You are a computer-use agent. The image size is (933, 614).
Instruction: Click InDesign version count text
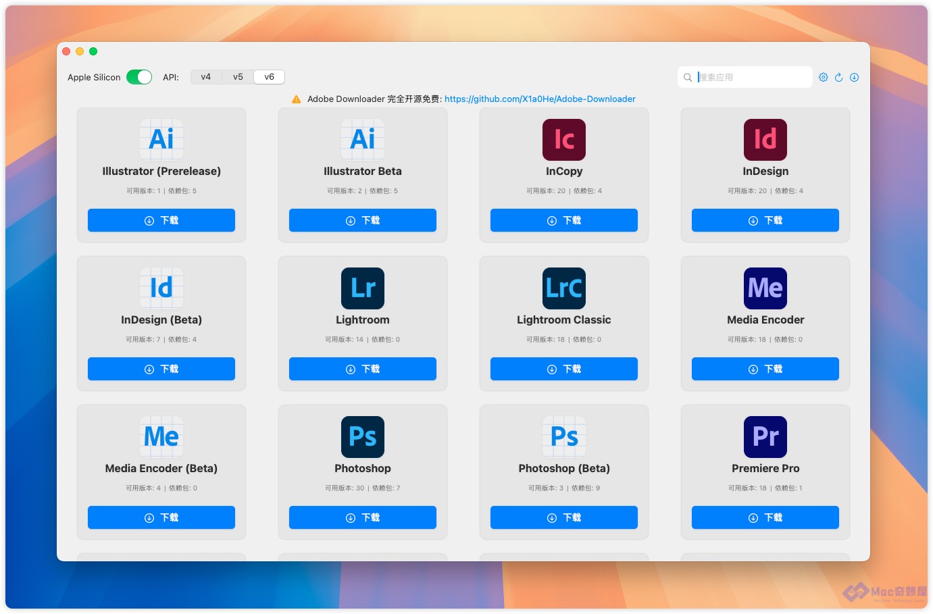pyautogui.click(x=747, y=190)
